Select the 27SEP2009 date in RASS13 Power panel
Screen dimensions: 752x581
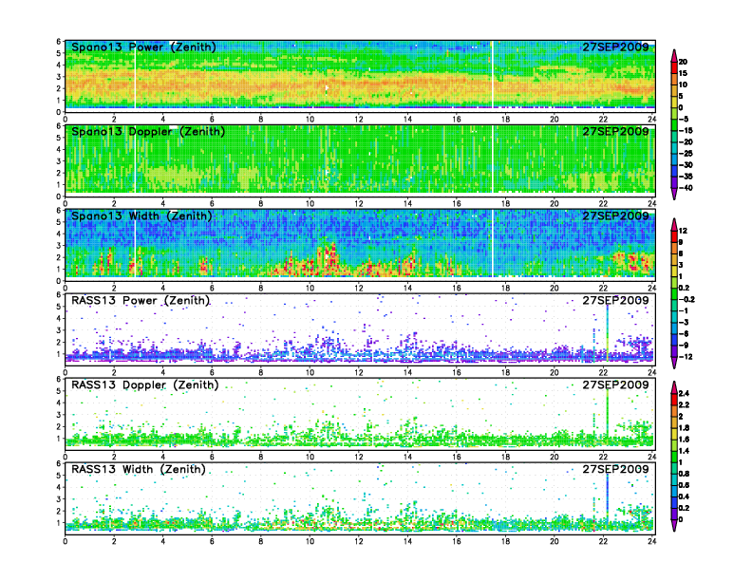615,301
